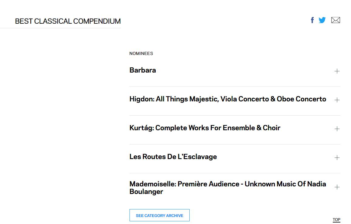Jump to page top via TOP link
This screenshot has width=351, height=224.
click(x=336, y=220)
